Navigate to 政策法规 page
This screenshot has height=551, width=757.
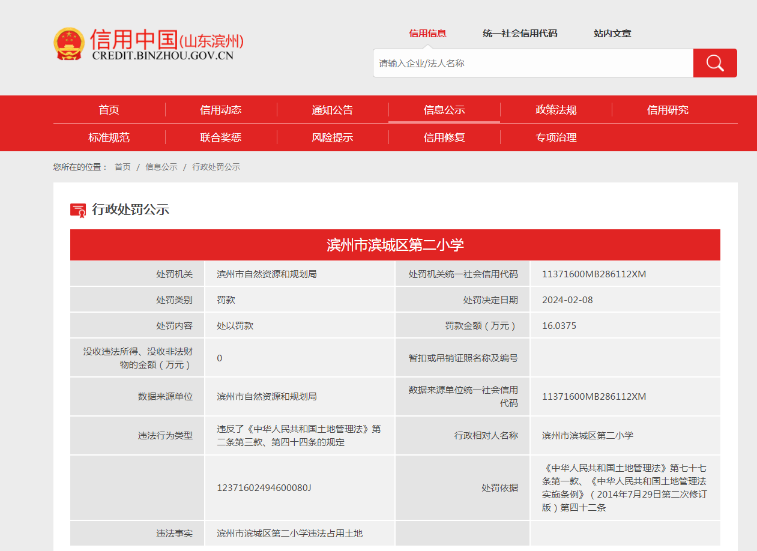tap(555, 110)
